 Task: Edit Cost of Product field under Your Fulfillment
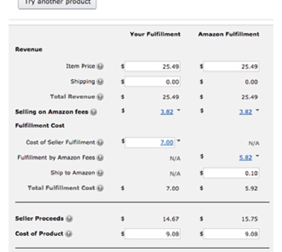tap(152, 234)
